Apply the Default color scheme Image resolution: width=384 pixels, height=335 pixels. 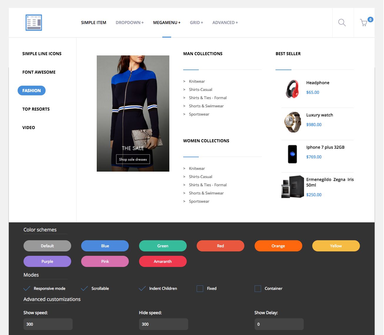(47, 246)
